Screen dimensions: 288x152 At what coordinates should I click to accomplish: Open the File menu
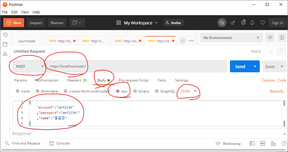(x=5, y=12)
